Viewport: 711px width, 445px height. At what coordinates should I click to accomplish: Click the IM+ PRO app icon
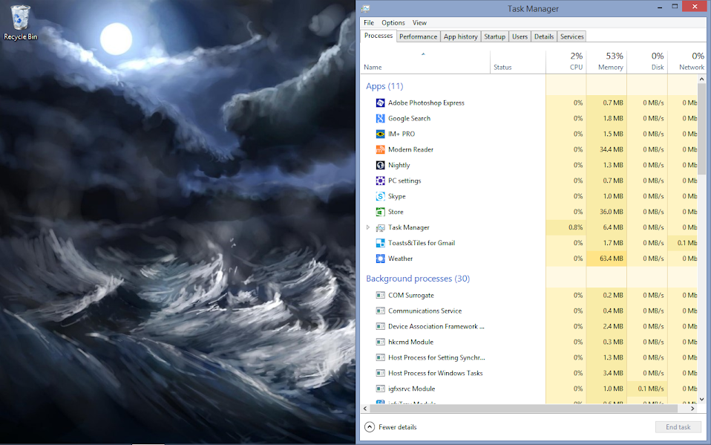[x=381, y=134]
